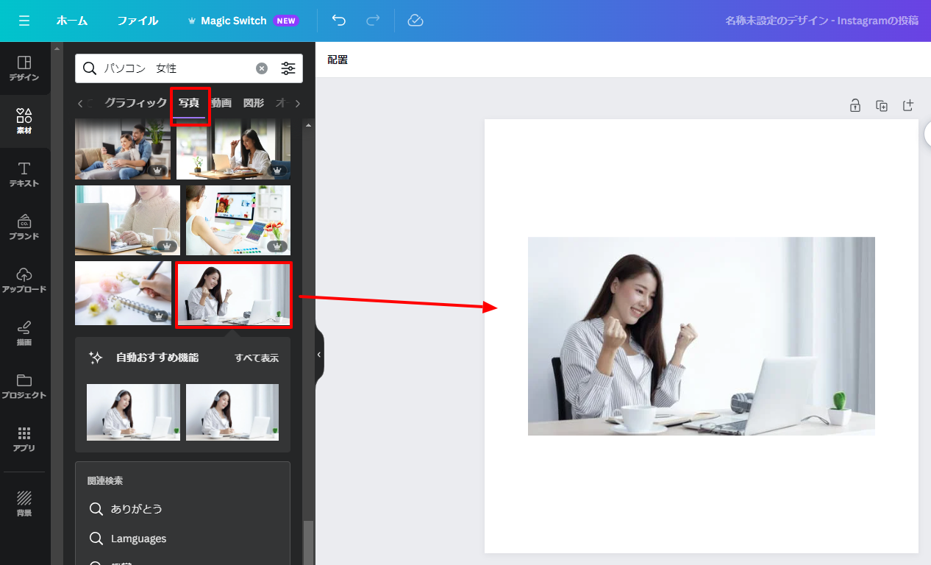The image size is (931, 565).
Task: Click the Magic Switch button
Action: (x=233, y=21)
